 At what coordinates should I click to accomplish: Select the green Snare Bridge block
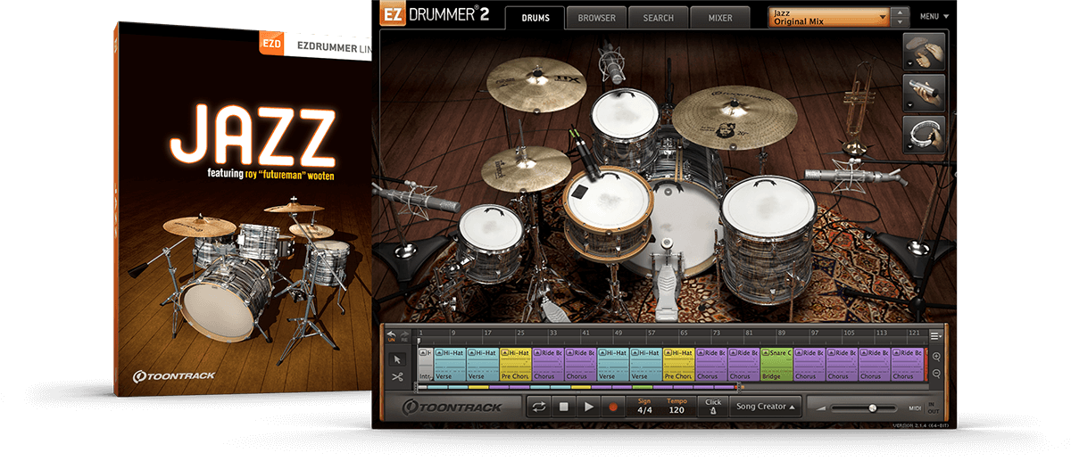776,365
